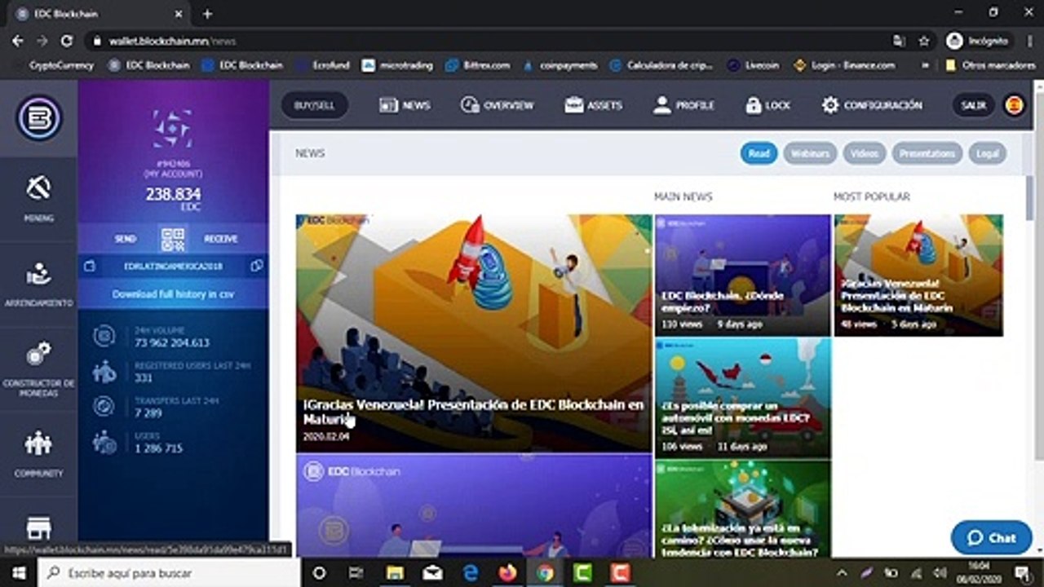Open the ASSETS page
Viewport: 1044px width, 587px height.
point(593,105)
